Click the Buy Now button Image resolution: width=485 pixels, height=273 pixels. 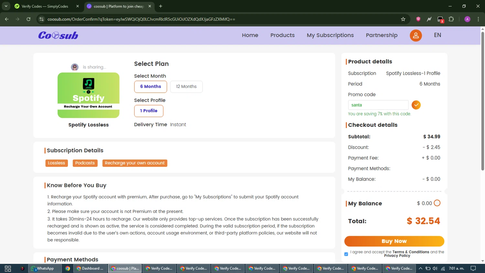click(394, 241)
